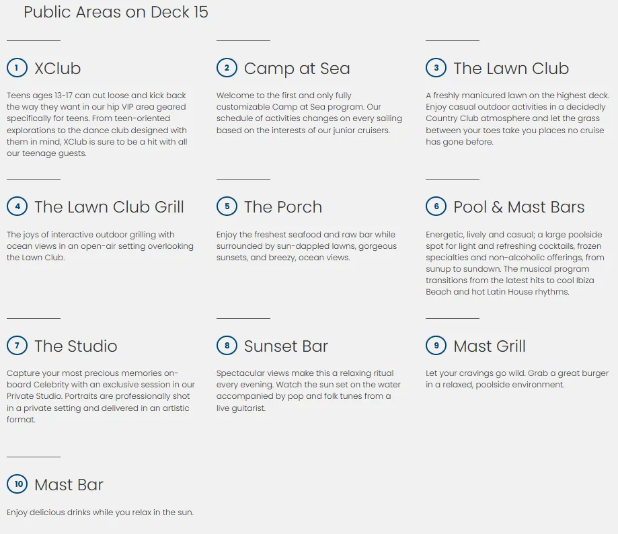
Task: Select the number 7 circle icon for The Studio
Action: [x=17, y=345]
